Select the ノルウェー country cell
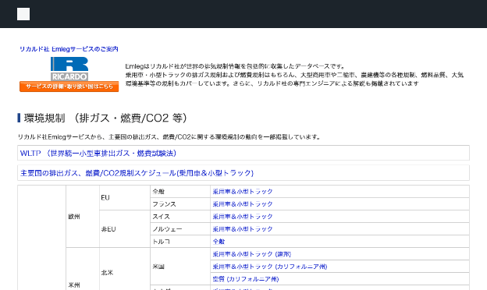 pyautogui.click(x=180, y=229)
